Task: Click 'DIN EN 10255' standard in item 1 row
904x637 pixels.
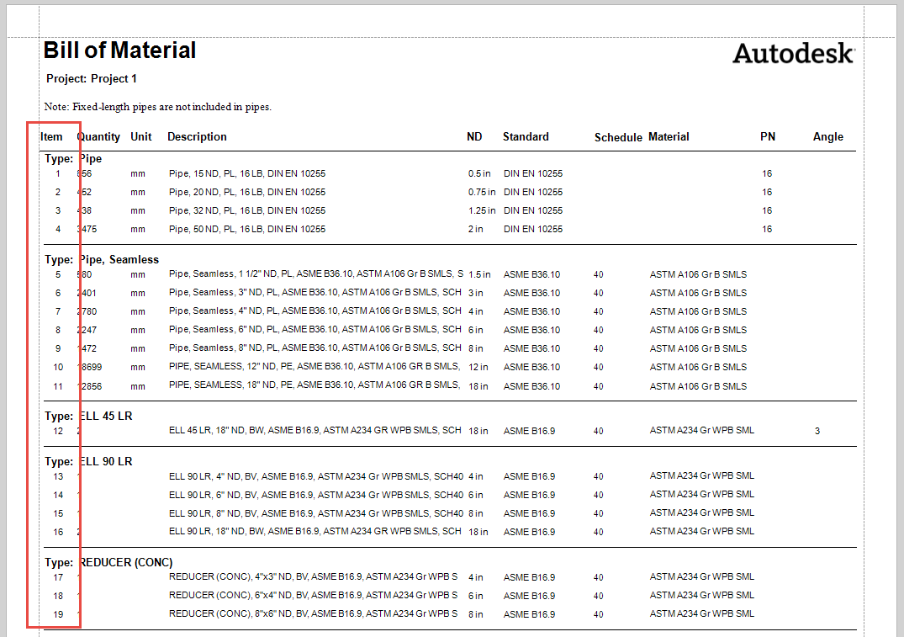Action: 533,173
